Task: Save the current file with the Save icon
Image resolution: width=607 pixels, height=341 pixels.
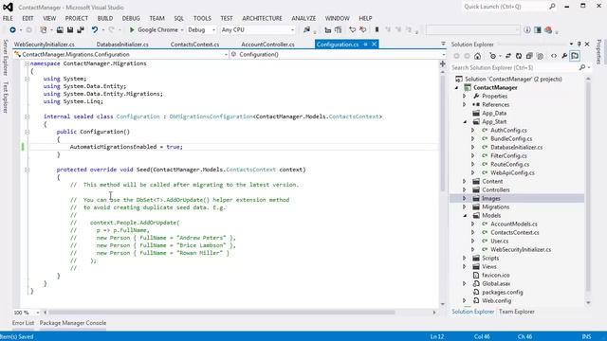Action: point(70,29)
